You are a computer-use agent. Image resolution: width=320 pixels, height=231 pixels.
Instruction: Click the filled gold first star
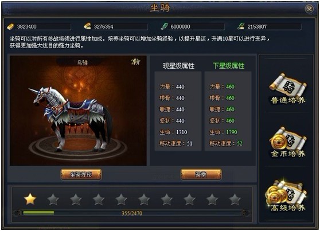(30, 199)
